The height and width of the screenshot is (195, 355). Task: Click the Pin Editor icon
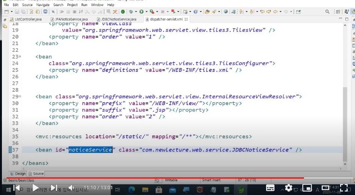click(x=298, y=12)
